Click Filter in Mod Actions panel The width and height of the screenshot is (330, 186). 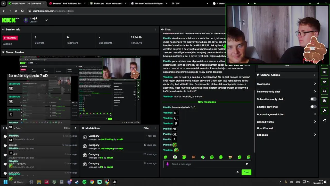point(146,128)
